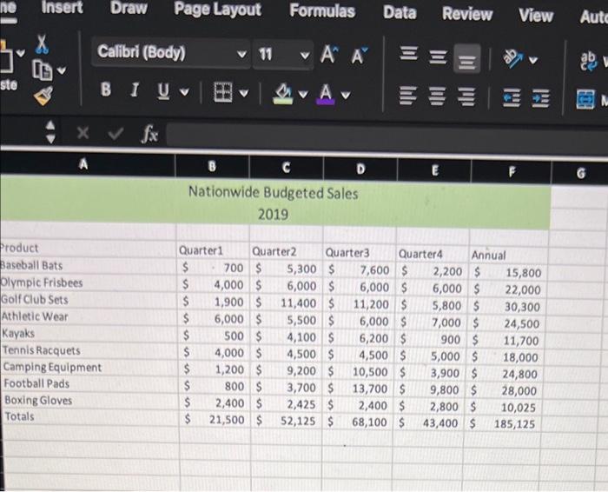
Task: Select column C header
Action: click(286, 168)
